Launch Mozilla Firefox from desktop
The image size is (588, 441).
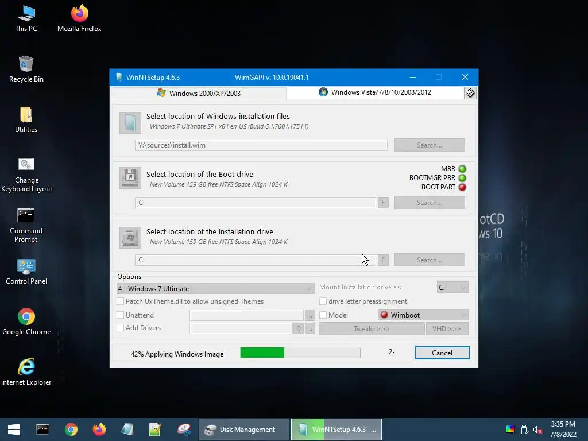79,18
